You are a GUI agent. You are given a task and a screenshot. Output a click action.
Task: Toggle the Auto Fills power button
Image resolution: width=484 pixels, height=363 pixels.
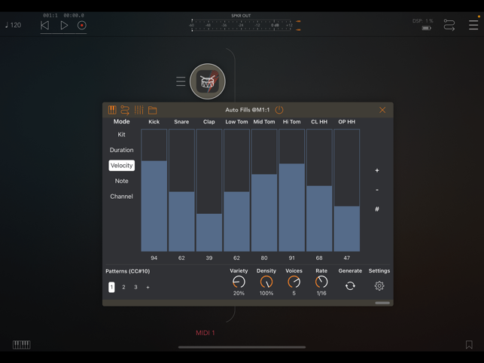pos(279,110)
